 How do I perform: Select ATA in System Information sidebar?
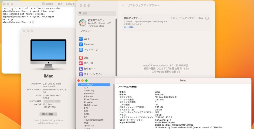click(x=86, y=88)
